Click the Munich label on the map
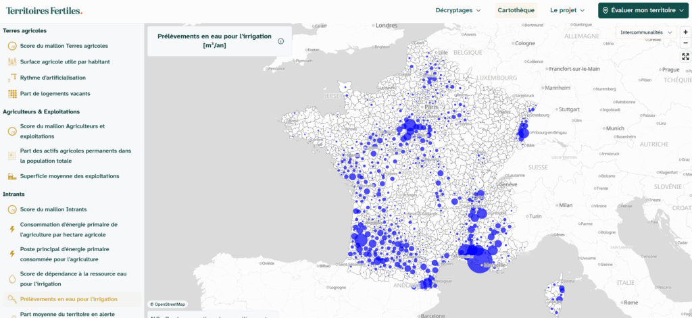 click(x=615, y=128)
